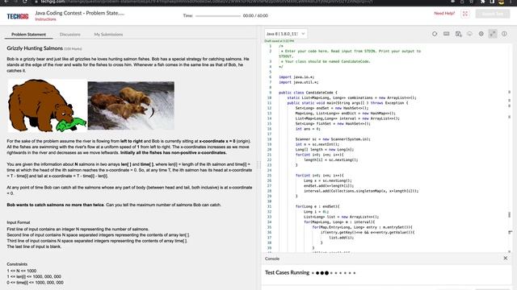The height and width of the screenshot is (290, 517).
Task: Click the reset code circular icon
Action: tap(435, 34)
